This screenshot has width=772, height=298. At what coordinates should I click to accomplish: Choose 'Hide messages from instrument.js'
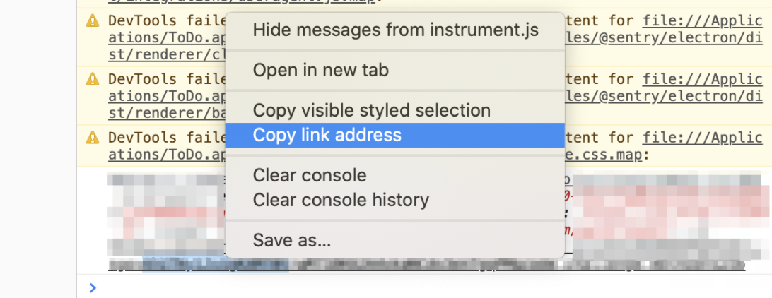coord(395,30)
